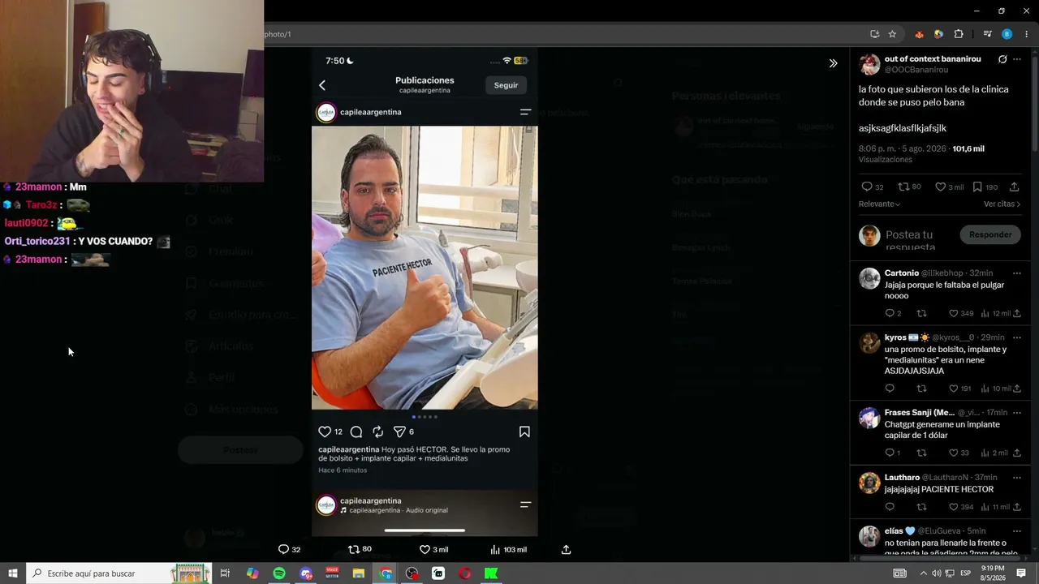The height and width of the screenshot is (584, 1039).
Task: Repost from the photo viewer bottom bar
Action: [x=354, y=549]
